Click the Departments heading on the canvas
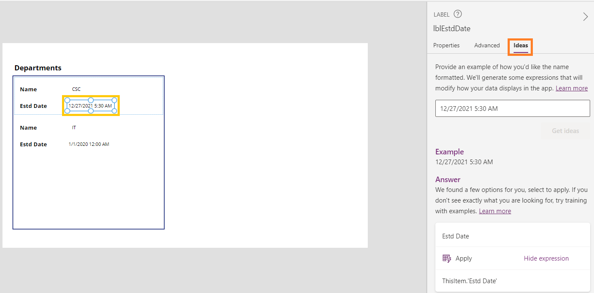This screenshot has height=293, width=594. [x=38, y=68]
